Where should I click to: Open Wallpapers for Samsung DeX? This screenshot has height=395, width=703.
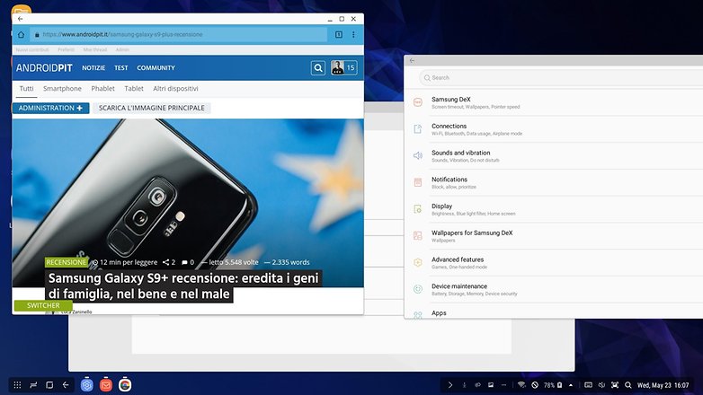(x=554, y=236)
